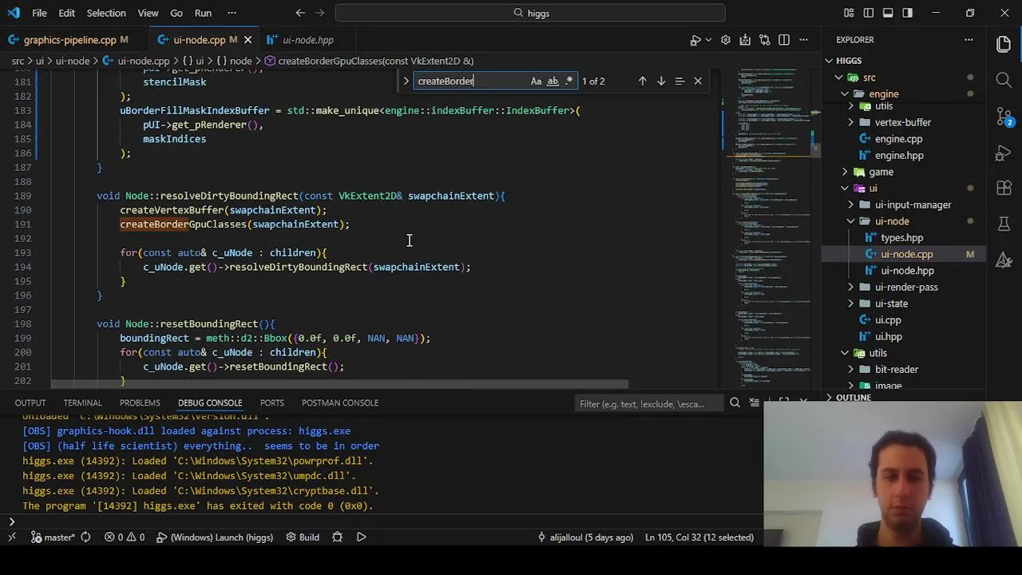Click the debug console filter input field

tap(651, 403)
